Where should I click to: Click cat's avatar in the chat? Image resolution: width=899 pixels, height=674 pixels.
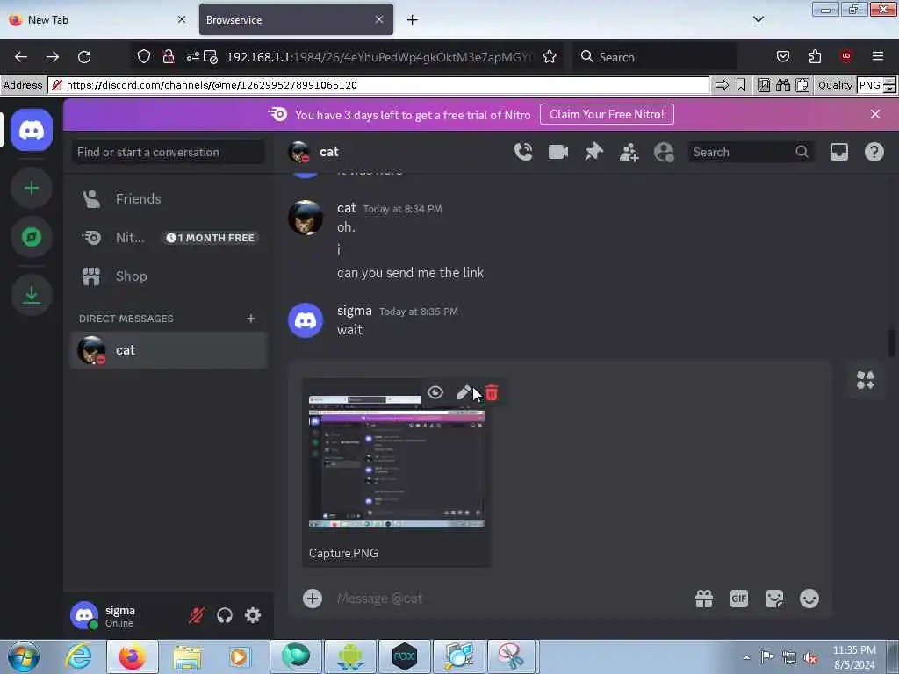tap(305, 218)
